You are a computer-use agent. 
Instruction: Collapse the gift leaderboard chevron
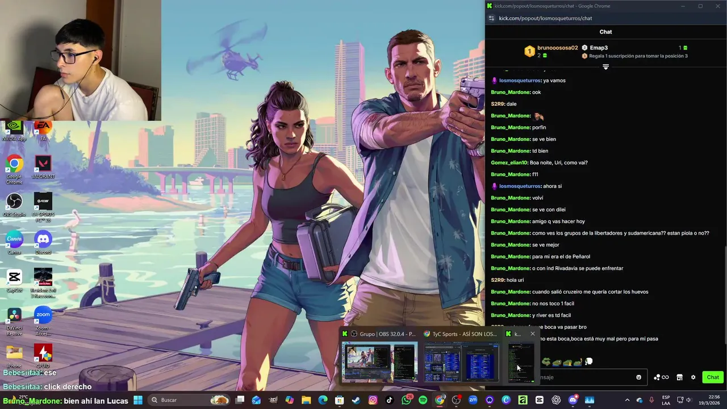(x=605, y=67)
